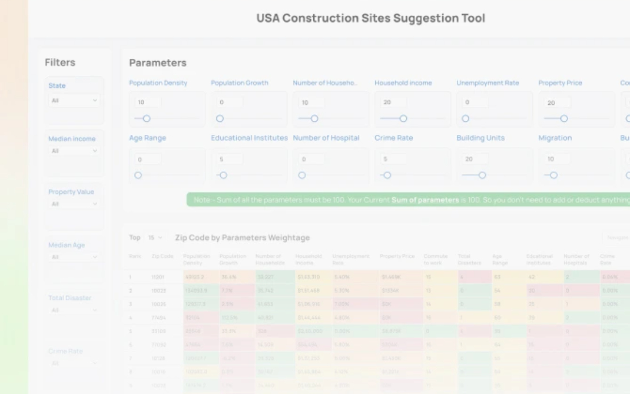The image size is (630, 394).
Task: Adjust the Building Units slider handle
Action: pos(482,175)
